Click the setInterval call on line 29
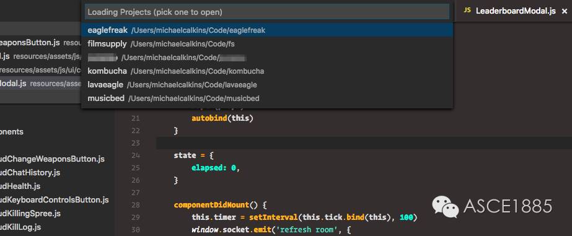 [x=333, y=217]
